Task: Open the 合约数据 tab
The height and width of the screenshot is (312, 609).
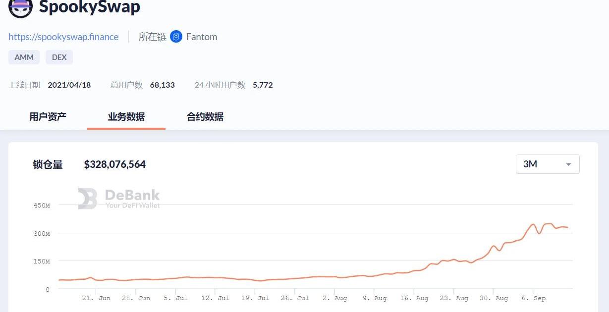Action: click(x=205, y=116)
